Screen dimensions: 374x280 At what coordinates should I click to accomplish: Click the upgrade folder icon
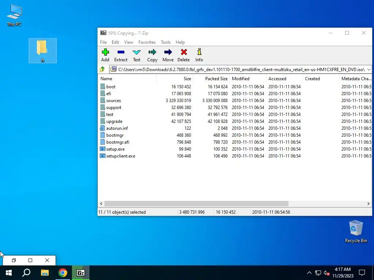point(103,121)
